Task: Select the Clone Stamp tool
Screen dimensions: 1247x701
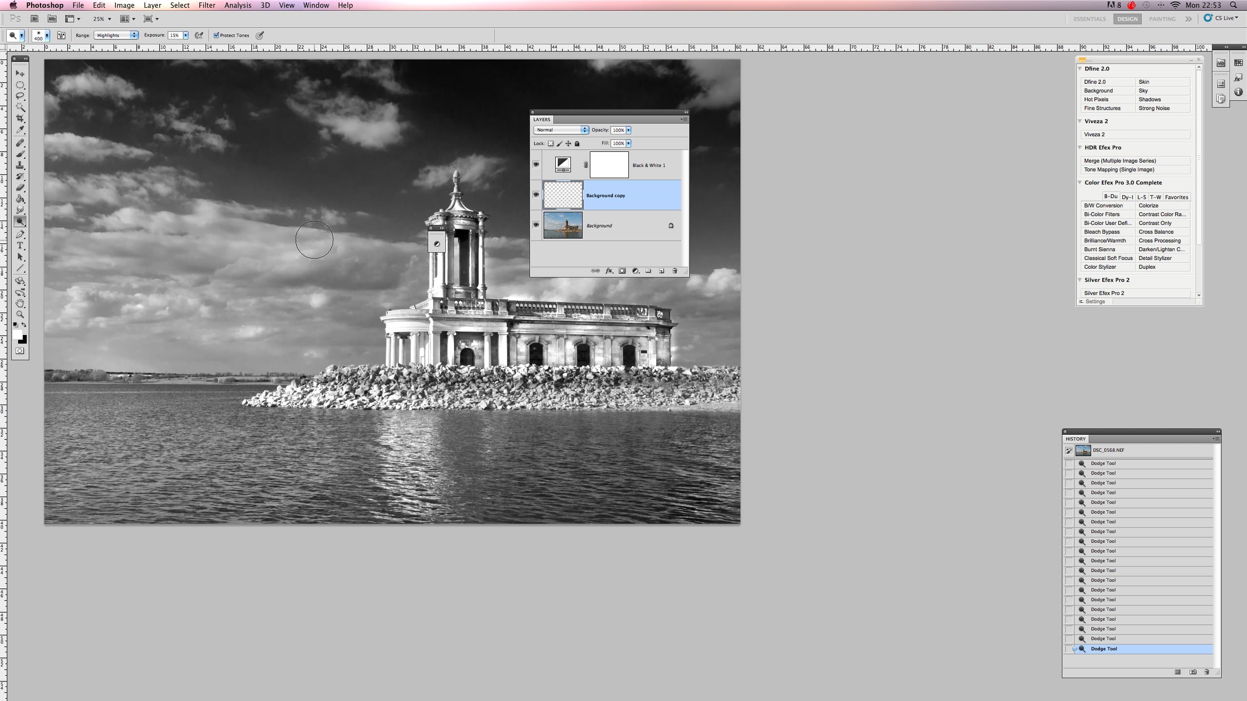Action: [20, 165]
